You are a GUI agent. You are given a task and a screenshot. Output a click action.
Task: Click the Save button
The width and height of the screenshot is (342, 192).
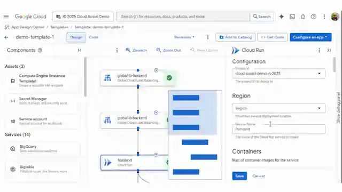(239, 176)
